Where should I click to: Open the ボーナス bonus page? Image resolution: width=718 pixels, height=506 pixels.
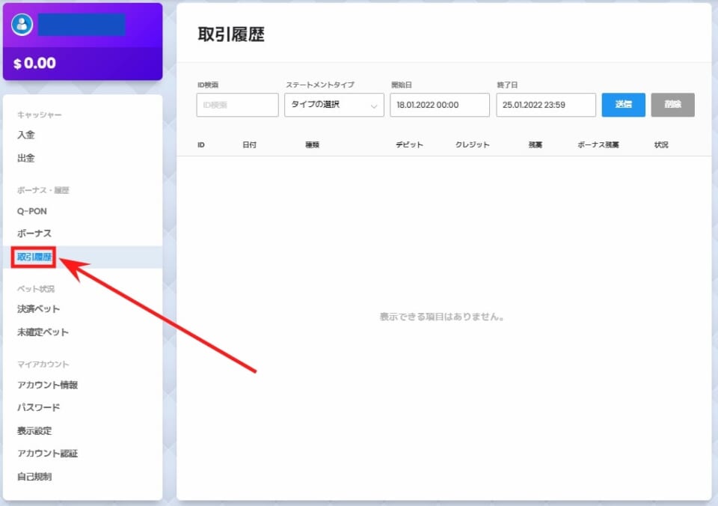(x=34, y=234)
